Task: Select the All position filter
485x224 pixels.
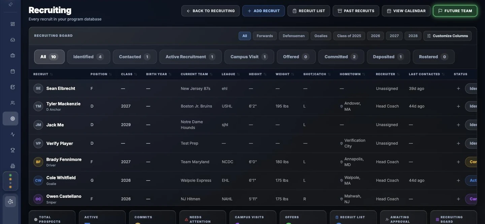Action: pyautogui.click(x=245, y=36)
